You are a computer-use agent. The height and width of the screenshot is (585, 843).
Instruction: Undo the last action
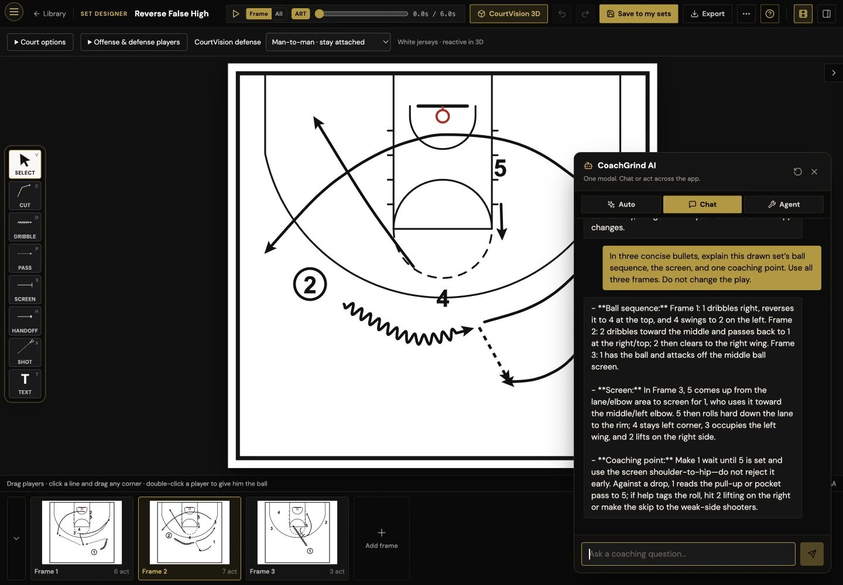tap(562, 13)
